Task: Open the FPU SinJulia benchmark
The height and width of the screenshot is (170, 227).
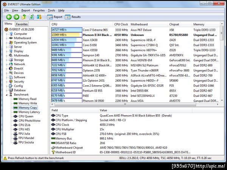Action: [26, 142]
